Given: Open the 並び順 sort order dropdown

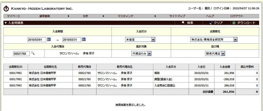Looking at the screenshot, I should pos(215,54).
